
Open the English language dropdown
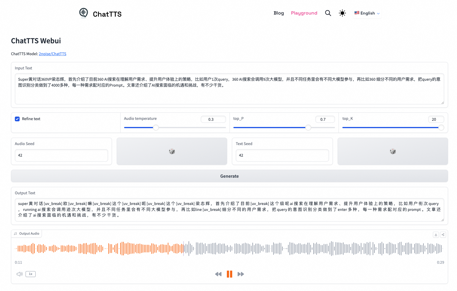[x=367, y=13]
